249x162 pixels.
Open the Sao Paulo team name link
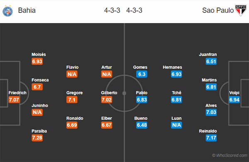click(x=218, y=10)
